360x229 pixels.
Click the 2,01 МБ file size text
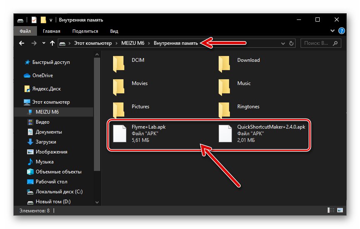pyautogui.click(x=246, y=140)
